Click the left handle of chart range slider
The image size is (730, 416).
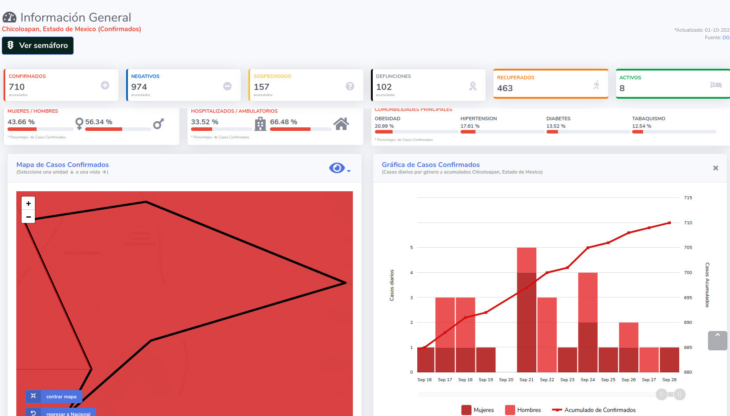point(661,394)
